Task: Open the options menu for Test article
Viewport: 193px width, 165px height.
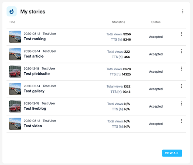Action: click(181, 51)
